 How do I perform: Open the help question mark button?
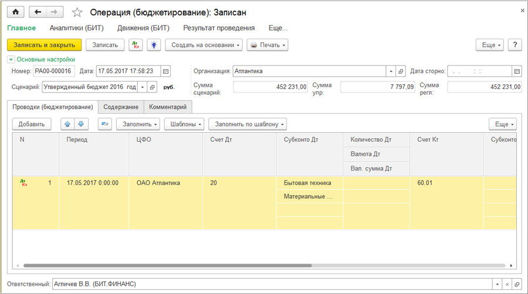pos(515,45)
